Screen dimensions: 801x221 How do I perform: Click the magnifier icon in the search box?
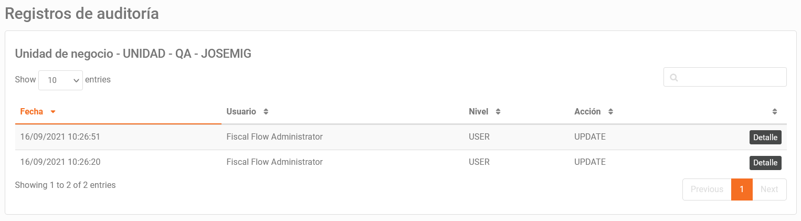[x=674, y=78]
